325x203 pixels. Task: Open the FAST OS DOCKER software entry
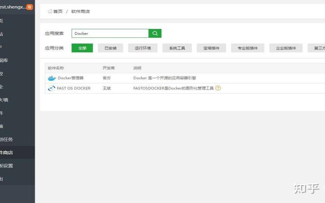(x=74, y=88)
